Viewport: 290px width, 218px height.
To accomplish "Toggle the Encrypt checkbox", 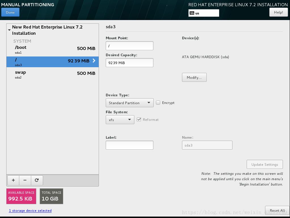I will pos(158,103).
